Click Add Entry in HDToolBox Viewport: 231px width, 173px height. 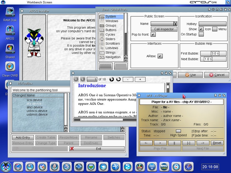pos(23,137)
